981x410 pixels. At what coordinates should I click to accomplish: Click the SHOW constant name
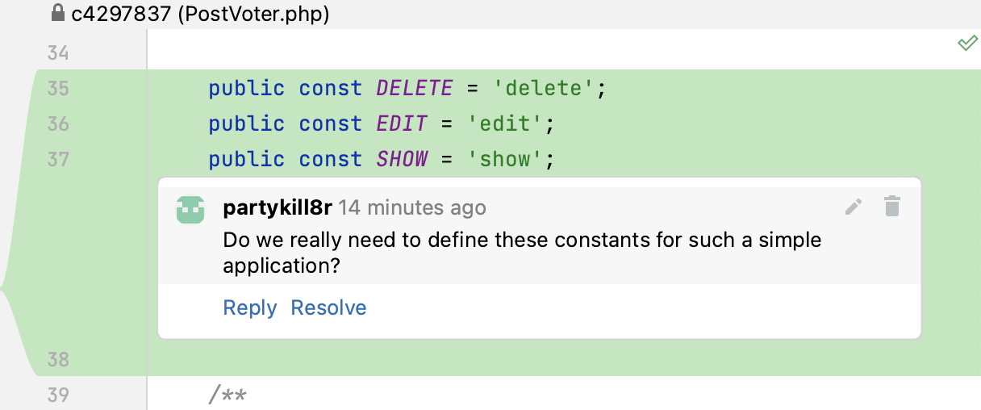coord(402,159)
